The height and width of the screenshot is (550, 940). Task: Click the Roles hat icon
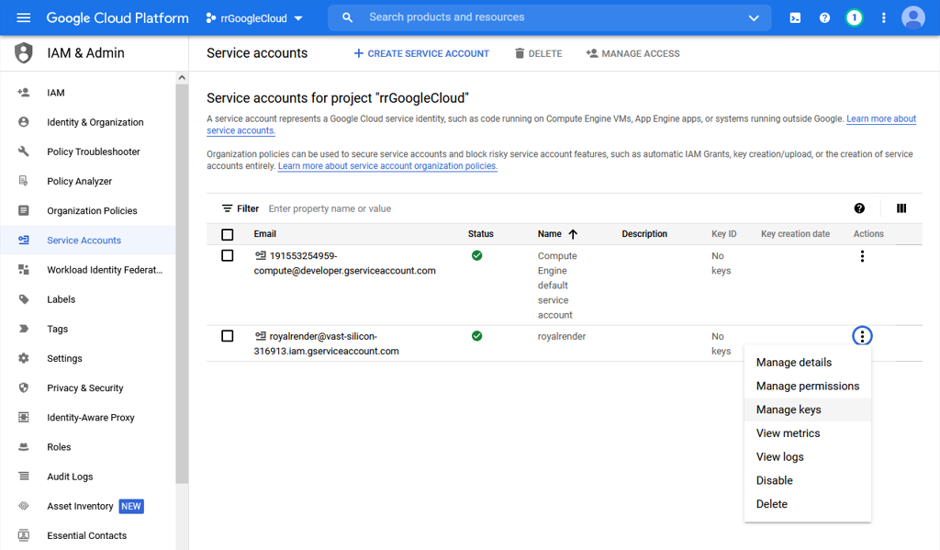click(23, 446)
